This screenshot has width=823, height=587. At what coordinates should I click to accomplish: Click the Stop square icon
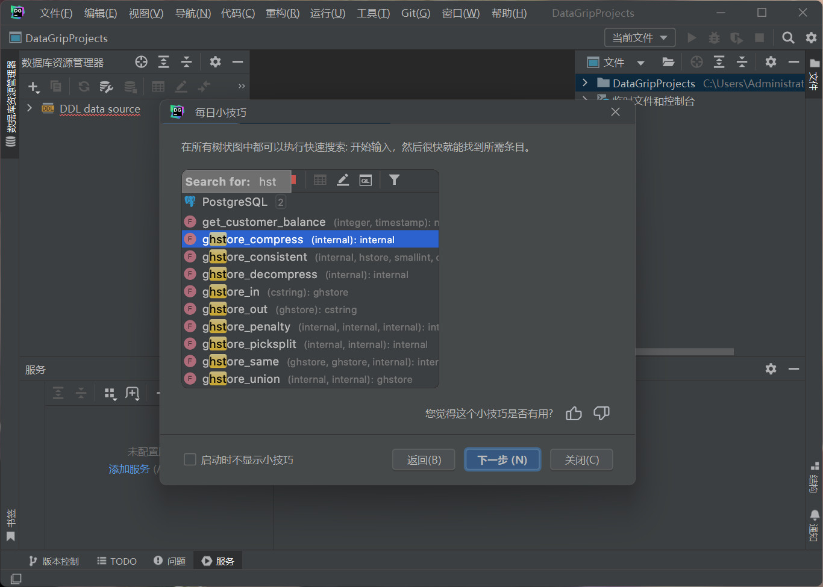(x=759, y=38)
